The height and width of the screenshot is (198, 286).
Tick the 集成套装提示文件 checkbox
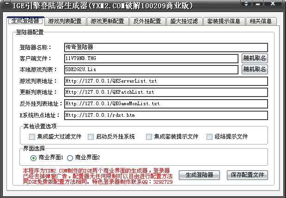coord(149,137)
